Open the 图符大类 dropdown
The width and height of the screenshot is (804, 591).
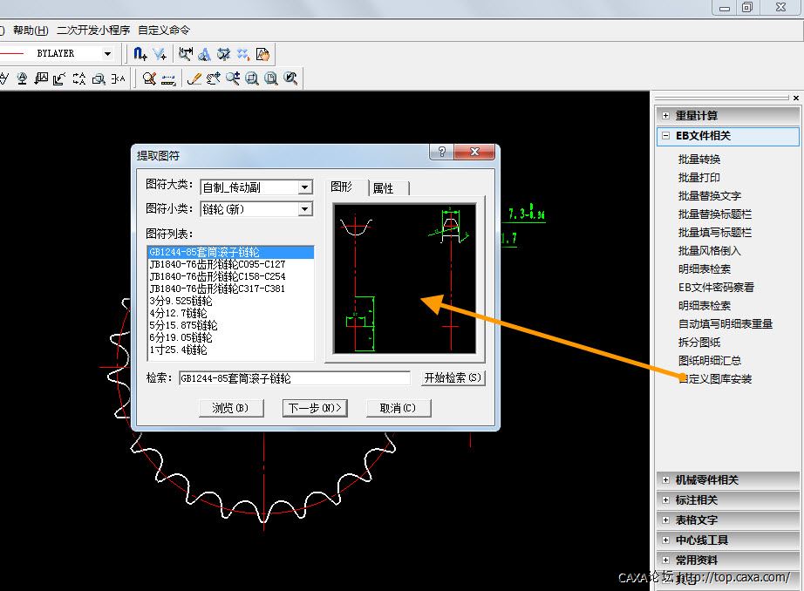[304, 187]
